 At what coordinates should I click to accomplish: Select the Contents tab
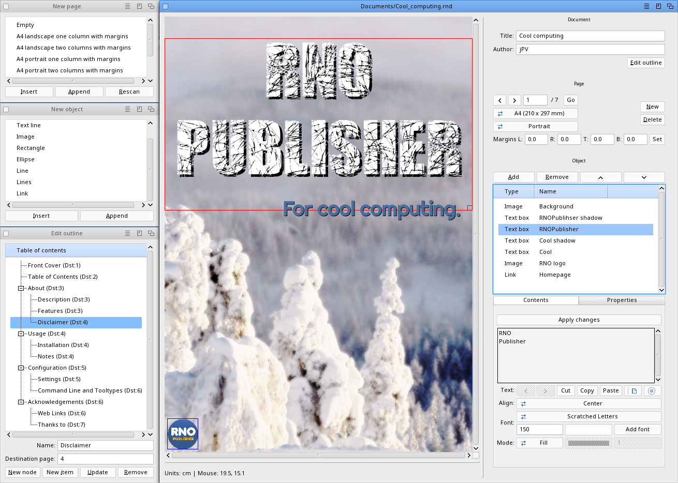pos(536,300)
